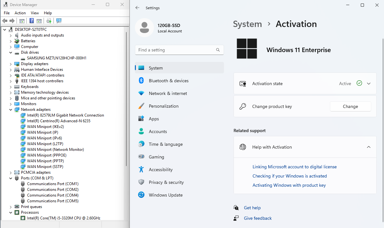Collapse the Processors node
The width and height of the screenshot is (384, 228).
[10, 212]
